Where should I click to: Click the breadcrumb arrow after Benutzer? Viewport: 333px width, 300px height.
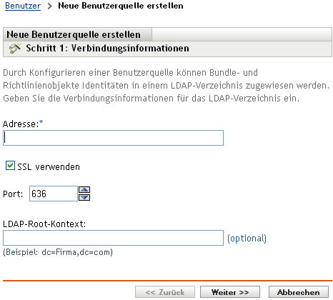pos(49,6)
